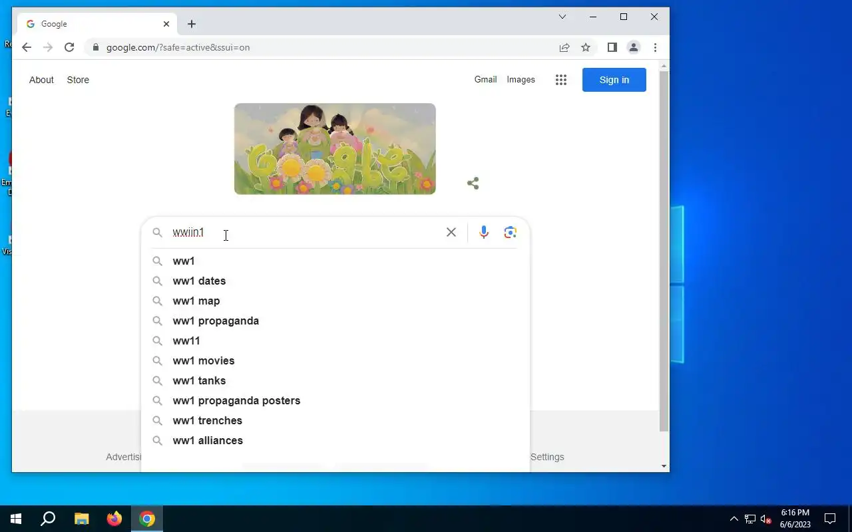852x532 pixels.
Task: Switch to the Google tab
Action: (98, 24)
